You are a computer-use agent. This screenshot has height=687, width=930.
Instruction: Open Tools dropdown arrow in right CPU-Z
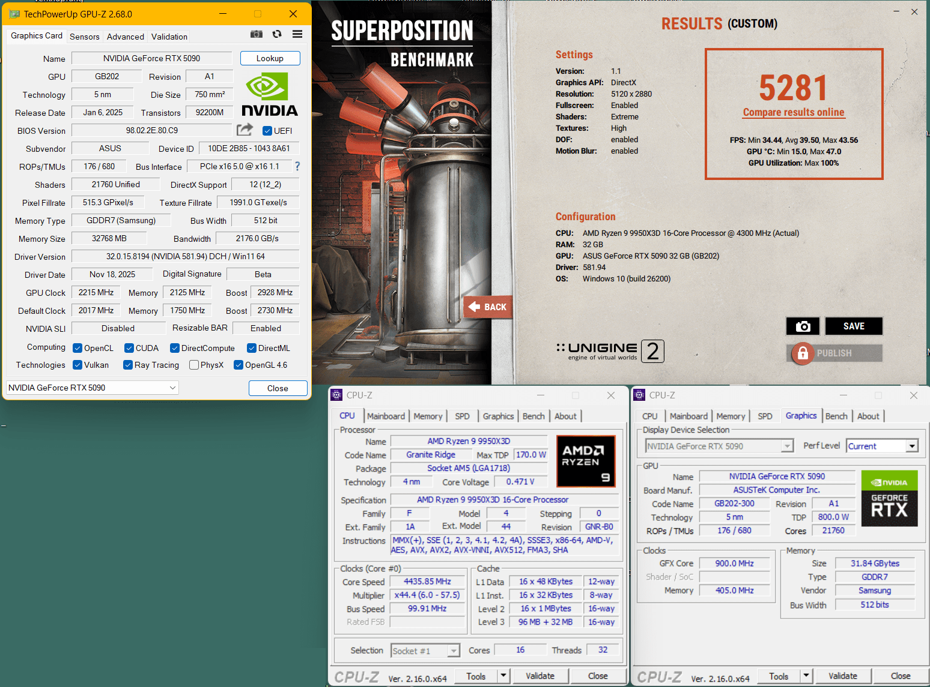pyautogui.click(x=806, y=676)
